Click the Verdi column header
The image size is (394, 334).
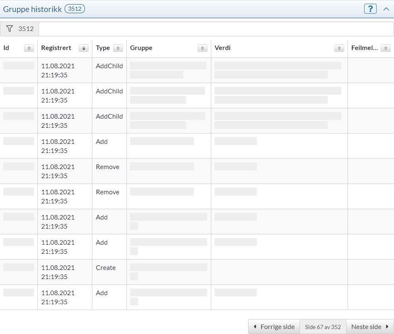(223, 48)
